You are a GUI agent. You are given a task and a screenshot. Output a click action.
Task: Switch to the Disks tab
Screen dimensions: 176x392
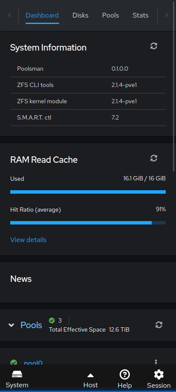[80, 15]
